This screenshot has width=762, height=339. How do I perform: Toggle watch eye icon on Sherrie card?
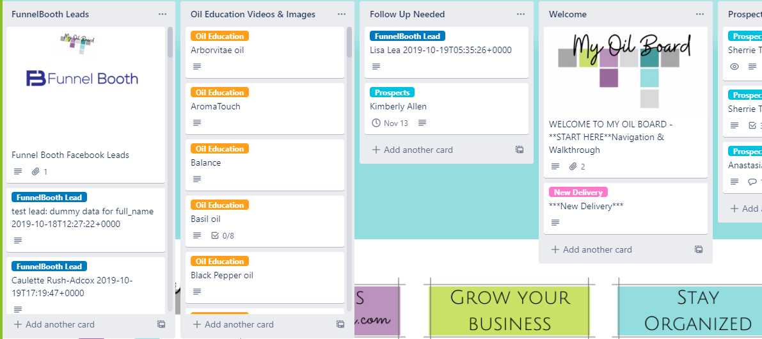tap(734, 67)
